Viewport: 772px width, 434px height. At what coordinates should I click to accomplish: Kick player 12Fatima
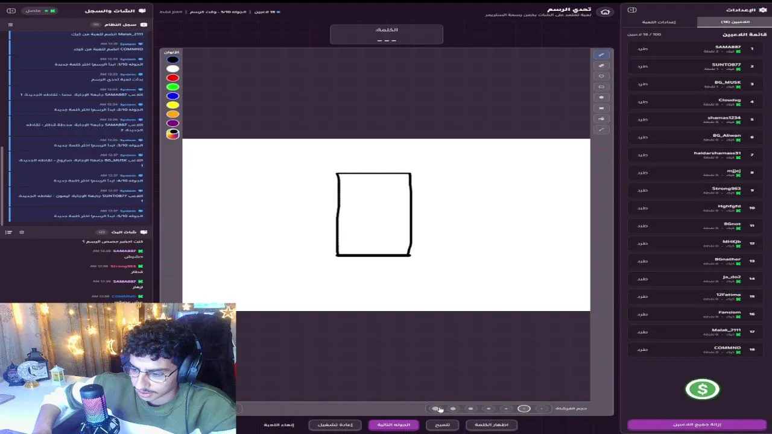(x=643, y=297)
